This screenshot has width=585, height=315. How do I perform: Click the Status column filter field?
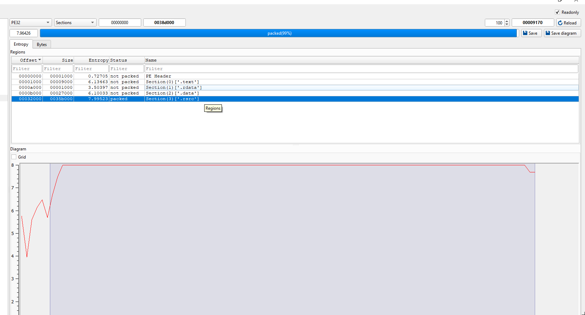click(127, 69)
